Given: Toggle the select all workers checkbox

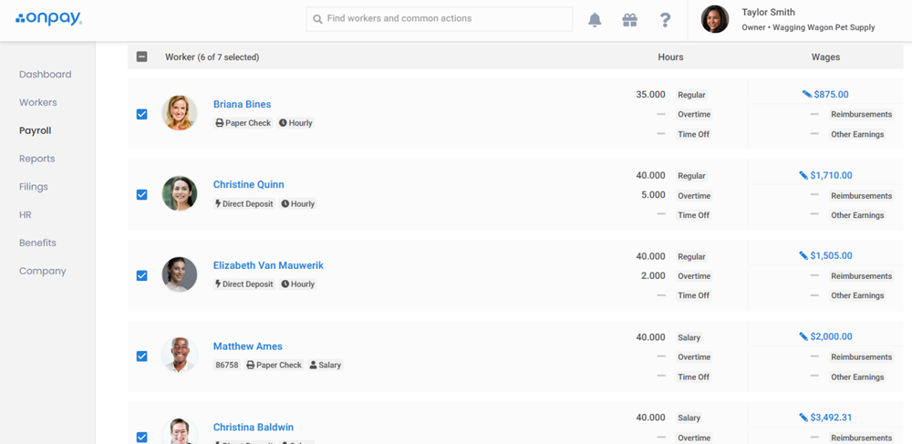Looking at the screenshot, I should pos(141,57).
